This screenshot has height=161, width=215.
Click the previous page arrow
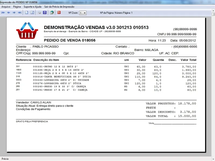[x=9, y=13]
